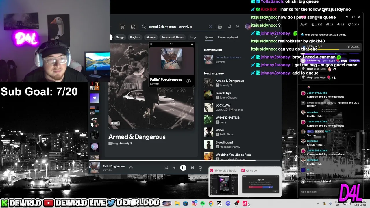Screen dimensions: 370x208
Task: Click gifts icon showing 11
Action: [328, 25]
